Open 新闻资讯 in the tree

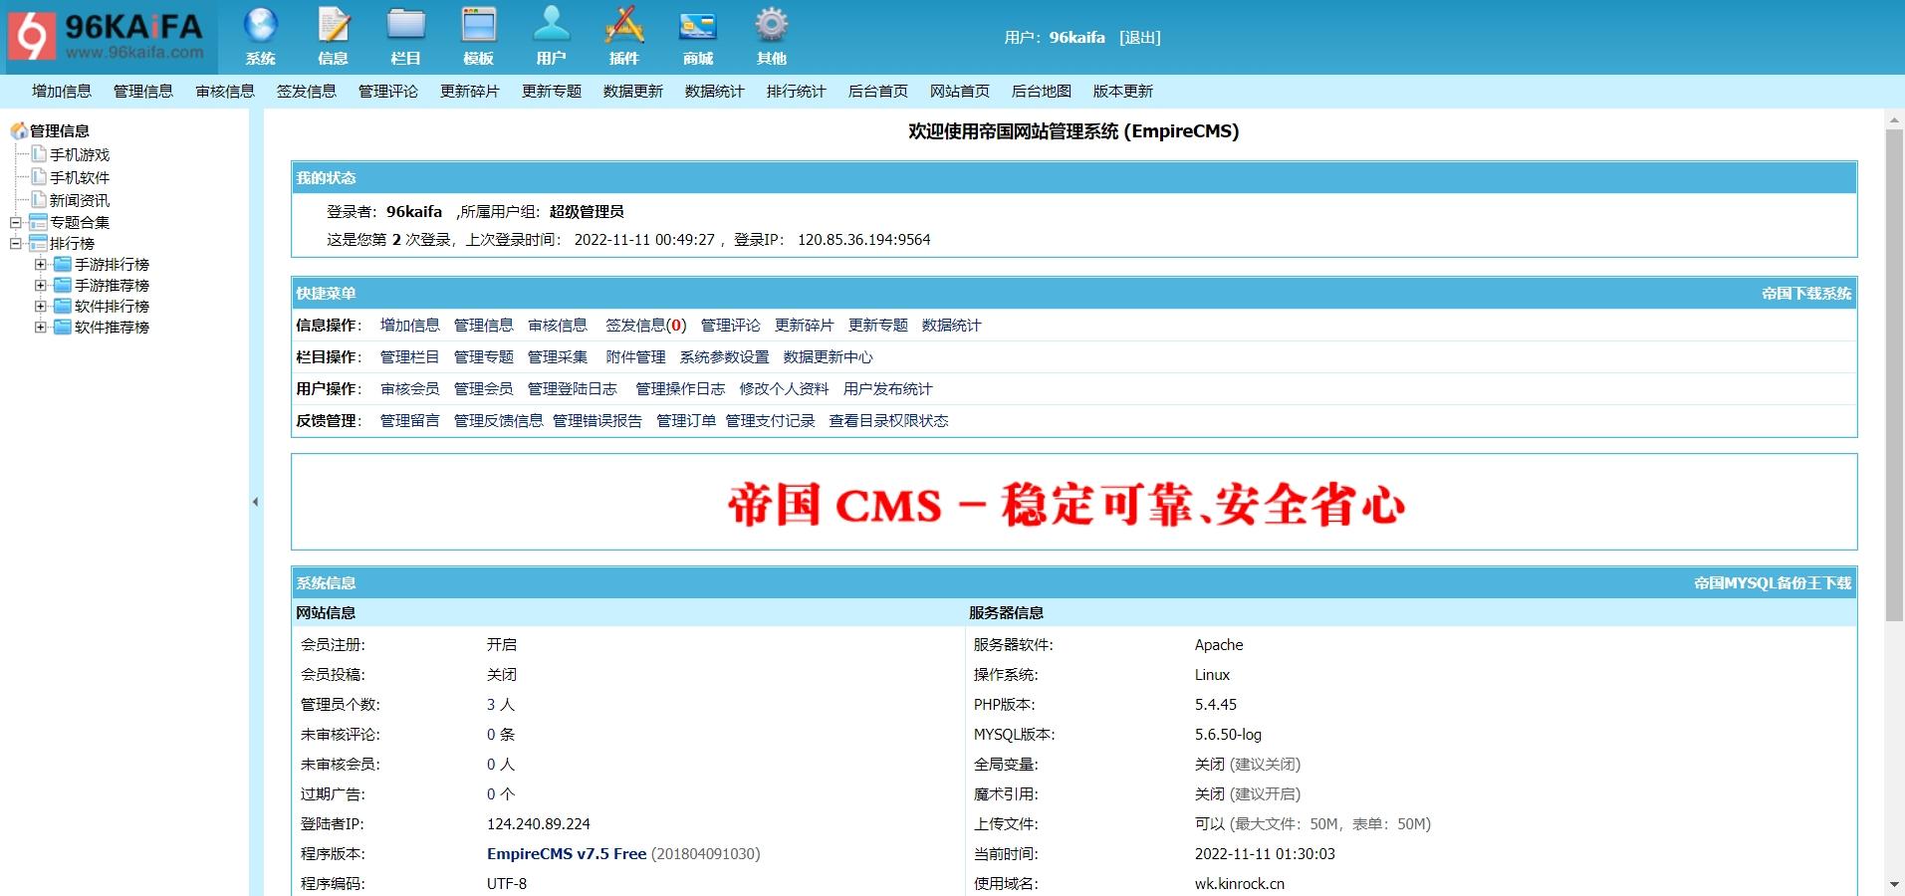tap(80, 200)
